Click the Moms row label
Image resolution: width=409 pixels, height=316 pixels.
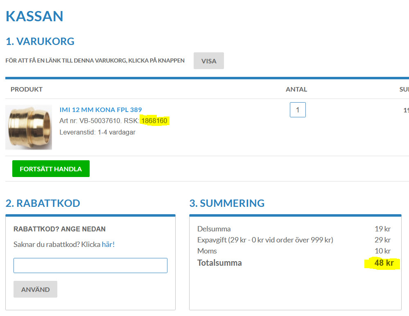point(207,251)
